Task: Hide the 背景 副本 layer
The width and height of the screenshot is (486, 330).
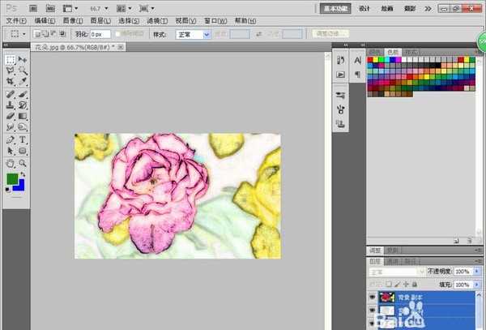Action: [373, 298]
